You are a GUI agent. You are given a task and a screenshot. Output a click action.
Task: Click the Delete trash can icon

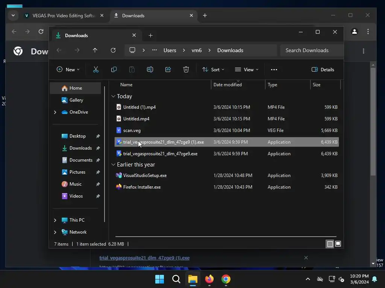(x=186, y=69)
